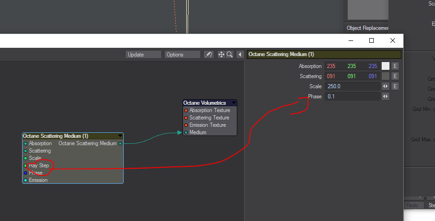435x221 pixels.
Task: Click the Redo button in background window
Action: [x=412, y=205]
